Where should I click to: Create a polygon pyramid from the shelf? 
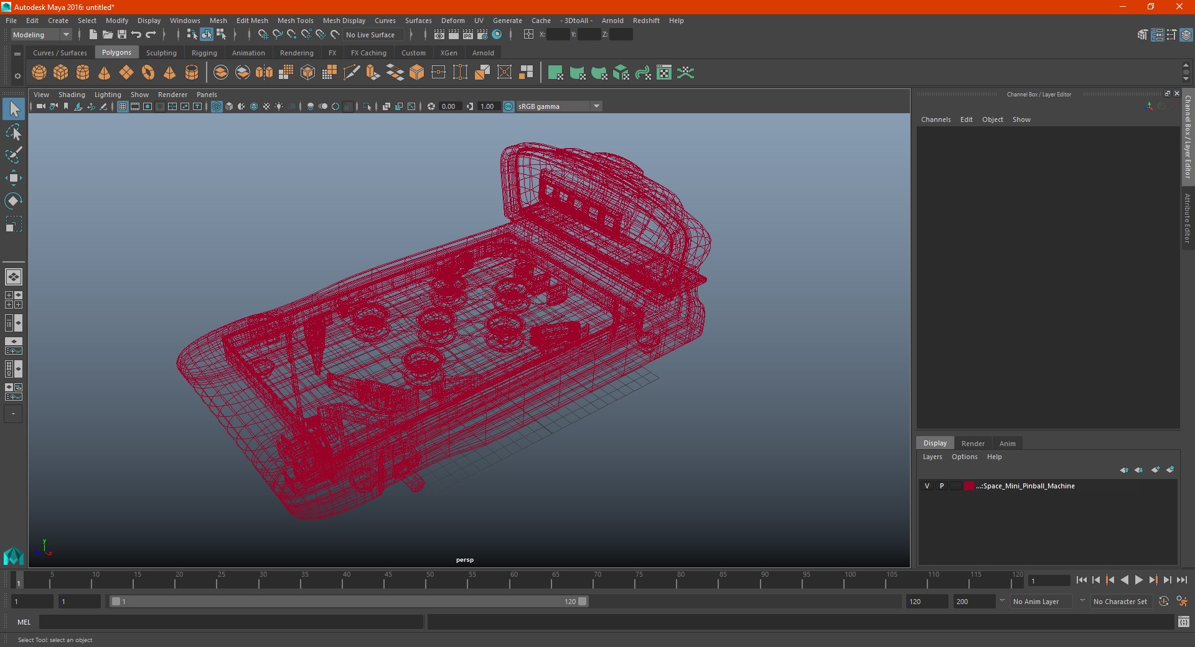coord(170,73)
